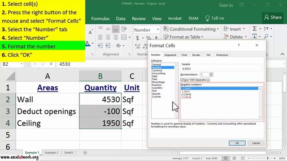Click the Increase Font Size icon
287x161 pixels.
pyautogui.click(x=91, y=32)
